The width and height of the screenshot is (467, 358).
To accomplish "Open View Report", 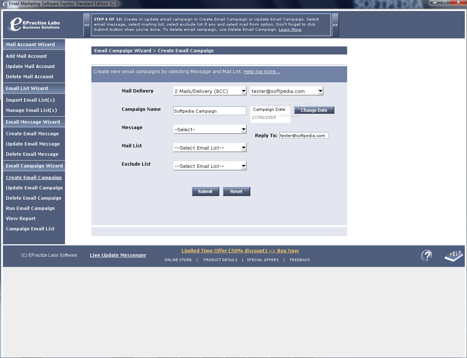I will point(21,218).
